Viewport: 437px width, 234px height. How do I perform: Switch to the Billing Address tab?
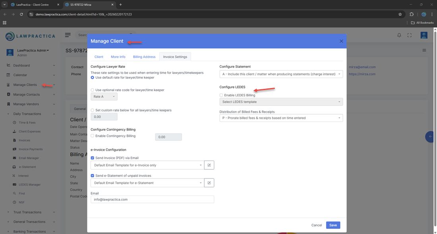tap(144, 57)
